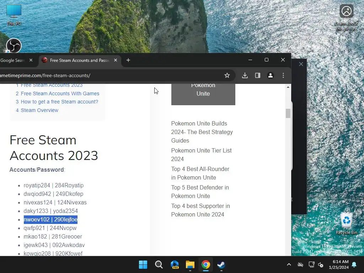This screenshot has width=364, height=273.
Task: Minimize the Chrome window
Action: (x=250, y=60)
